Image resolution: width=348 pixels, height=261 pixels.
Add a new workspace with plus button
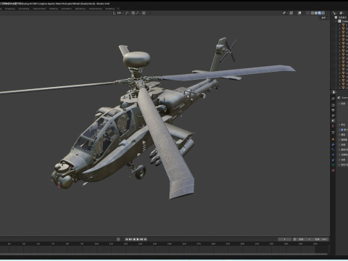tap(118, 9)
